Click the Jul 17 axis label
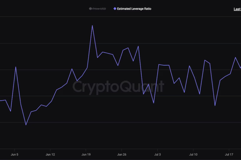 pos(229,154)
